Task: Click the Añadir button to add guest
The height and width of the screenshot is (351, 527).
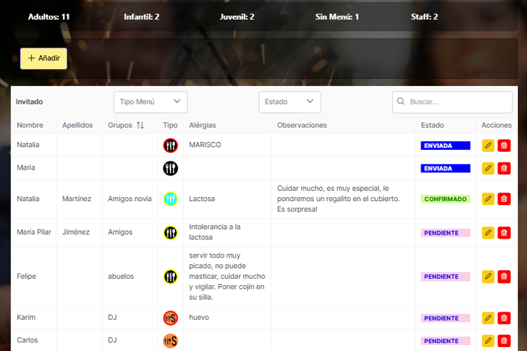Action: coord(43,59)
